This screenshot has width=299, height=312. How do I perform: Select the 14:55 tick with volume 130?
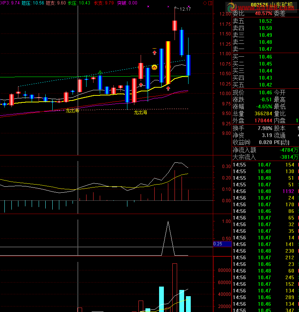coord(265,171)
